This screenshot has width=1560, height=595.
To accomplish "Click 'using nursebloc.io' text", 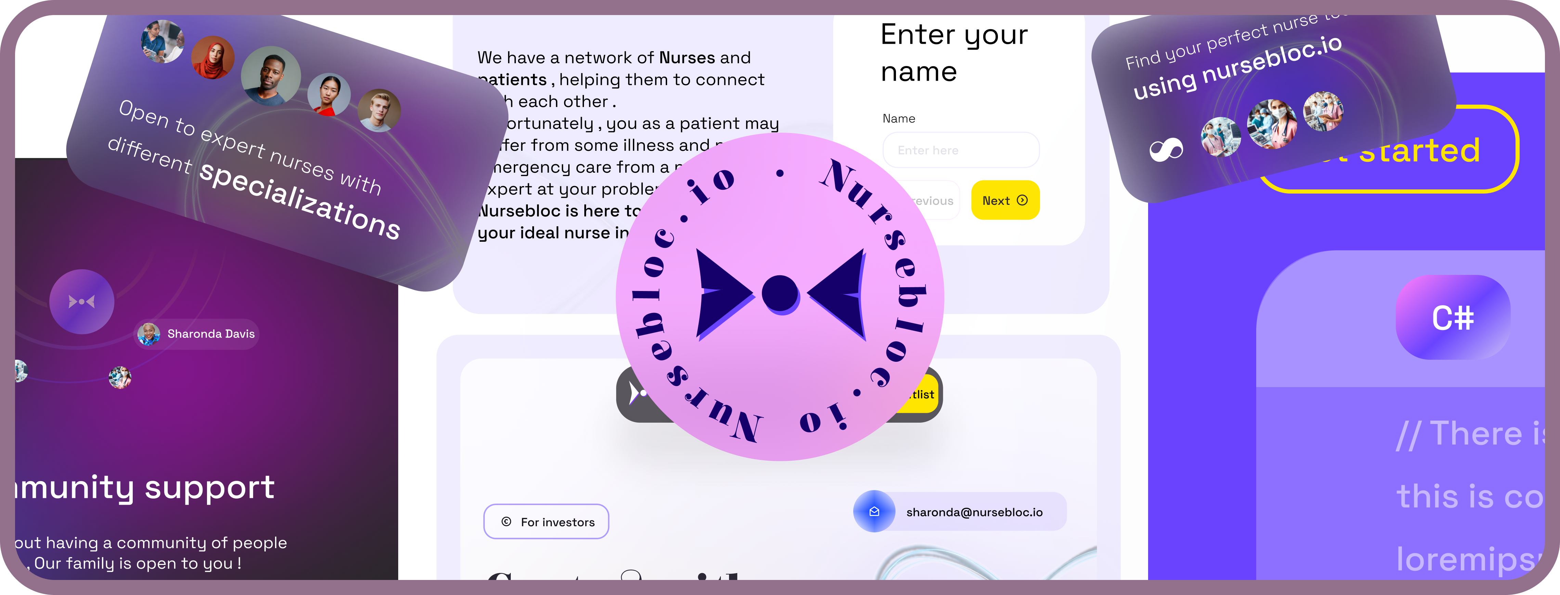I will (x=1237, y=68).
